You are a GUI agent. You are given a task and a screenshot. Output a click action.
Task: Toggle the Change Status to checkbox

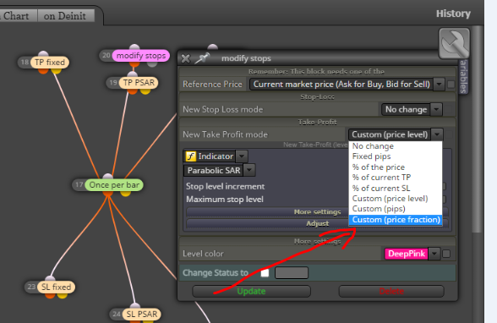(265, 273)
